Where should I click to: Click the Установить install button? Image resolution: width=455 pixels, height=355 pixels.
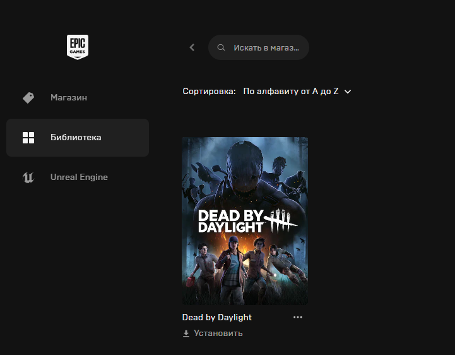coord(213,334)
